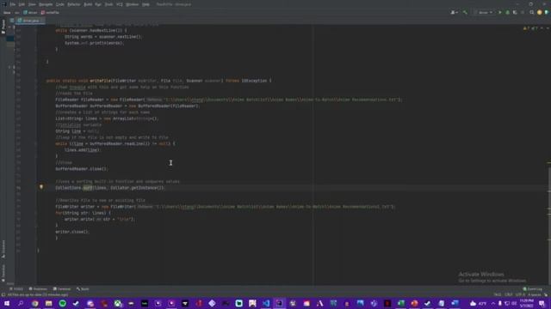Click on lines.add(line) statement
551x309 pixels.
click(83, 150)
